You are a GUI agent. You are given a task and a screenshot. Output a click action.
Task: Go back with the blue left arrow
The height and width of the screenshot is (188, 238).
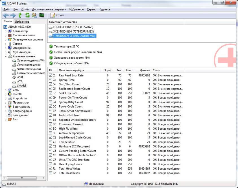[x=6, y=15]
